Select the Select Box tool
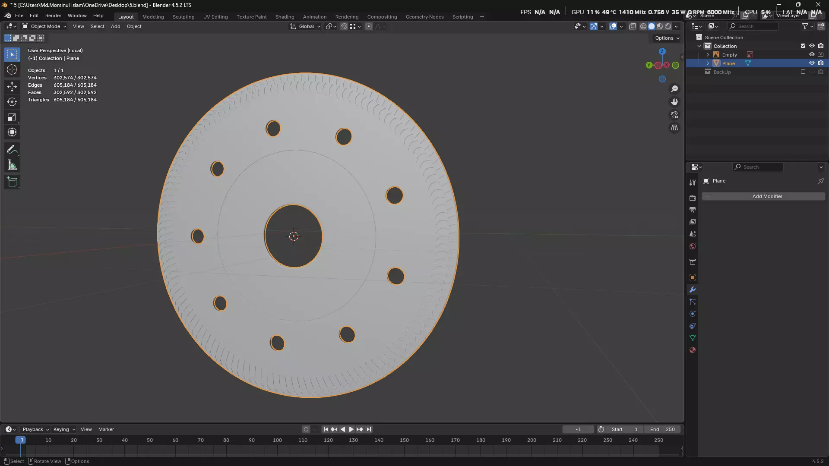Screen dimensions: 829x466 point(12,54)
